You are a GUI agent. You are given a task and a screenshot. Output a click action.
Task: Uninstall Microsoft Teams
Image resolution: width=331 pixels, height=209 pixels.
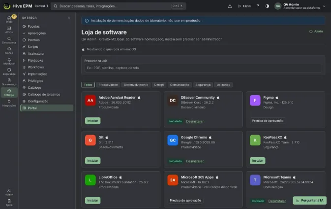tap(277, 201)
